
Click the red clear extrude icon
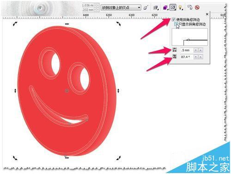pos(197,7)
